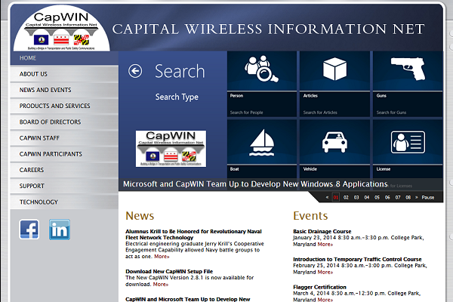This screenshot has height=302, width=453.
Task: Click Search for Articles text
Action: point(320,112)
